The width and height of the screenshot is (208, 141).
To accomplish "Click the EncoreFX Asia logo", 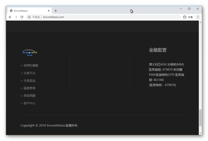I will (30, 53).
